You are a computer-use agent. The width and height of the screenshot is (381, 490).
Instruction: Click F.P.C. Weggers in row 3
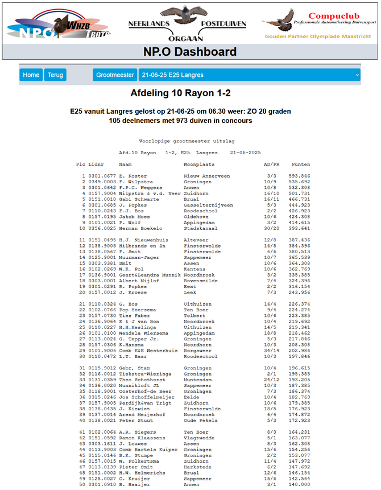tap(140, 188)
